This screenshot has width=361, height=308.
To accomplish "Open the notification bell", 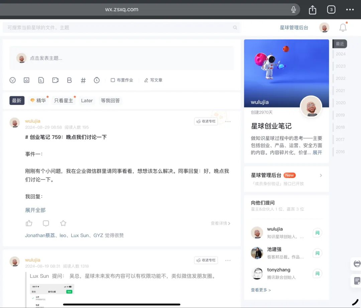I will [343, 27].
